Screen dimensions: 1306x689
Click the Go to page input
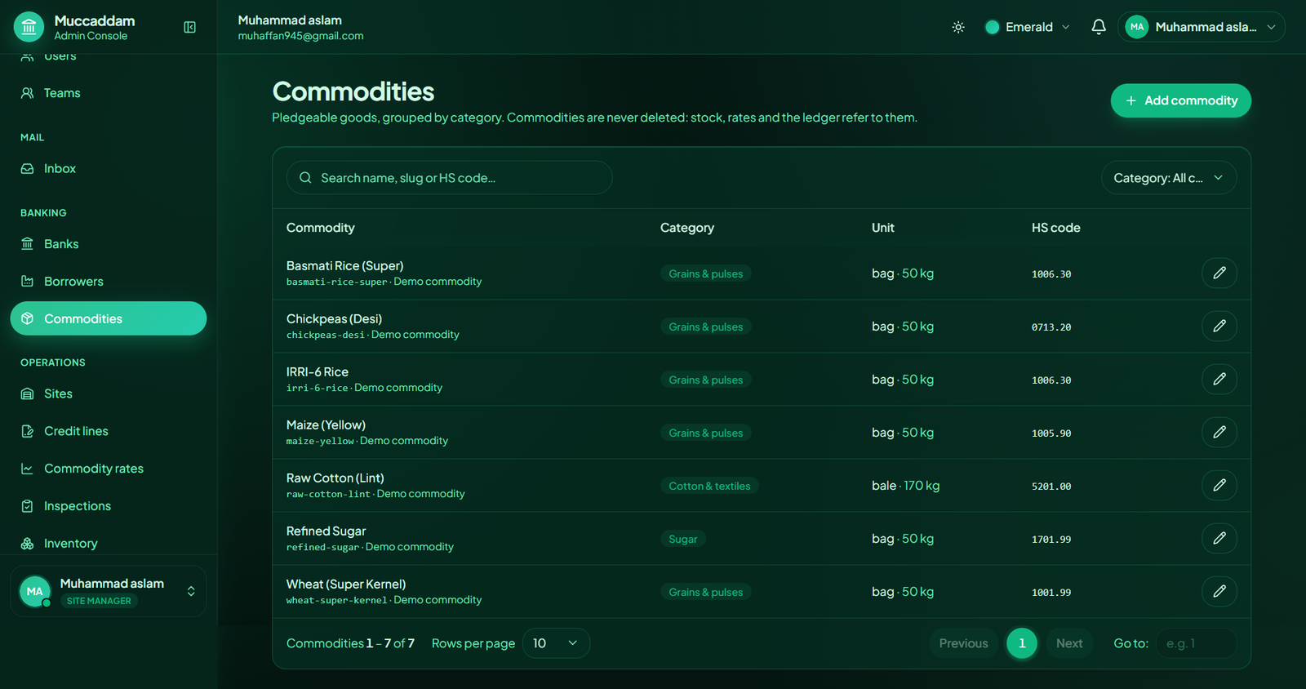(x=1196, y=643)
